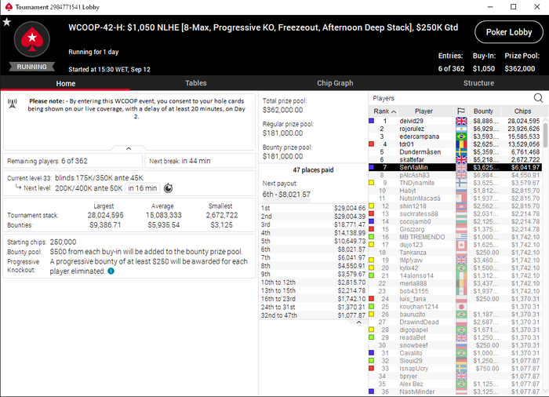Click the RUNNING status badge
This screenshot has width=549, height=397.
click(32, 67)
